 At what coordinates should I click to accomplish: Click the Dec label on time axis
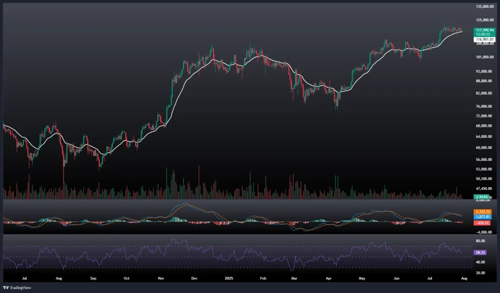194,279
